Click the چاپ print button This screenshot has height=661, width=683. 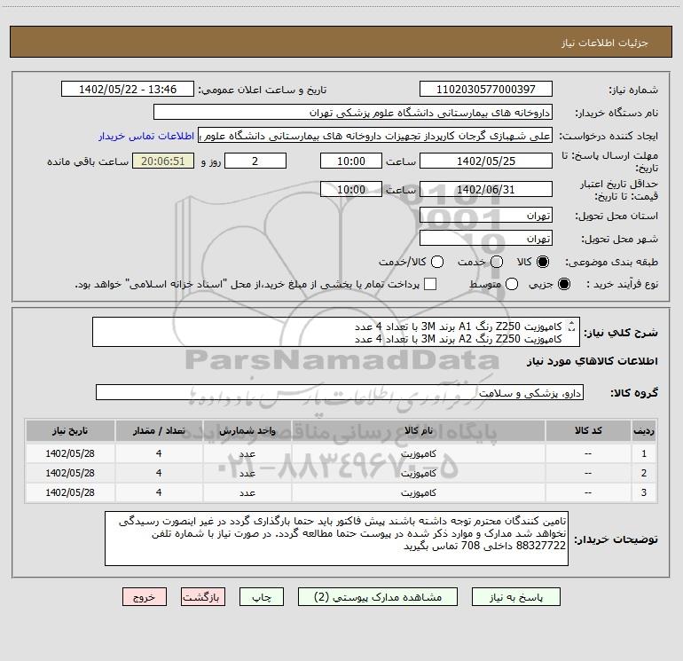click(262, 597)
